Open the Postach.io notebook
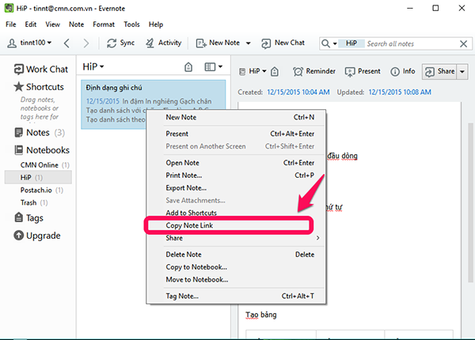Image resolution: width=475 pixels, height=340 pixels. 41,191
